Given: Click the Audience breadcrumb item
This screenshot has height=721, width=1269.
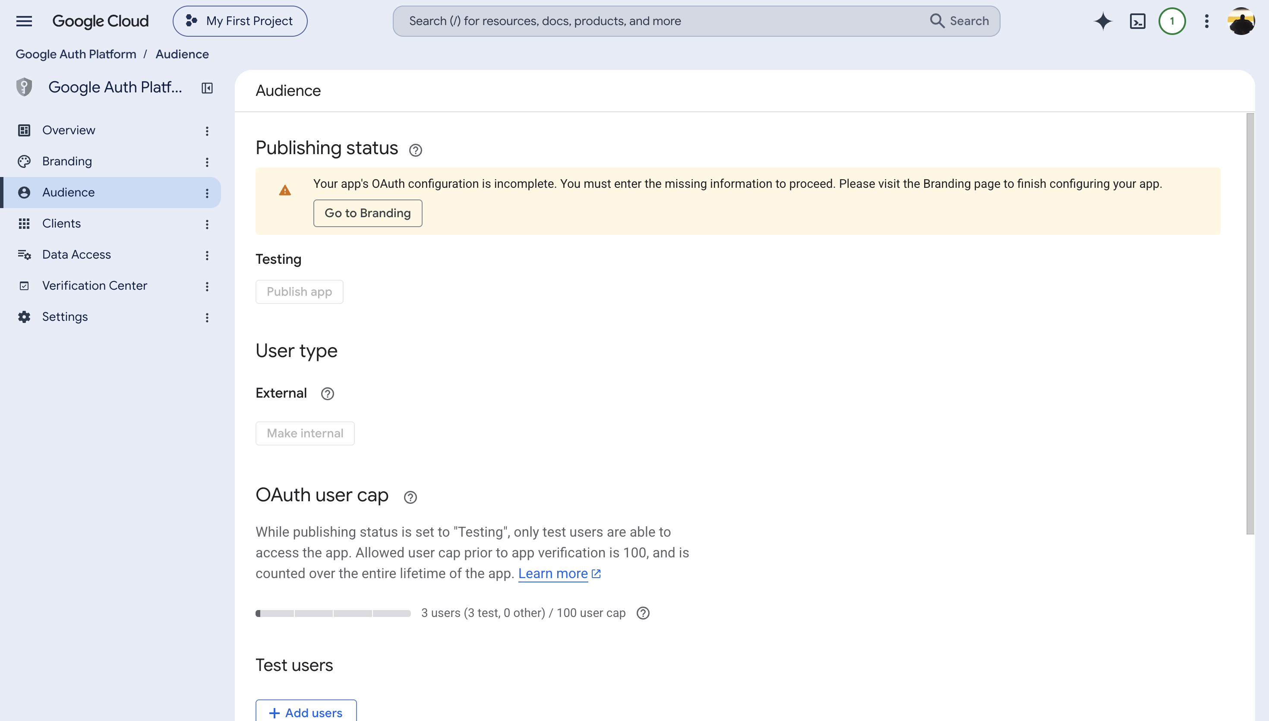Looking at the screenshot, I should 182,54.
